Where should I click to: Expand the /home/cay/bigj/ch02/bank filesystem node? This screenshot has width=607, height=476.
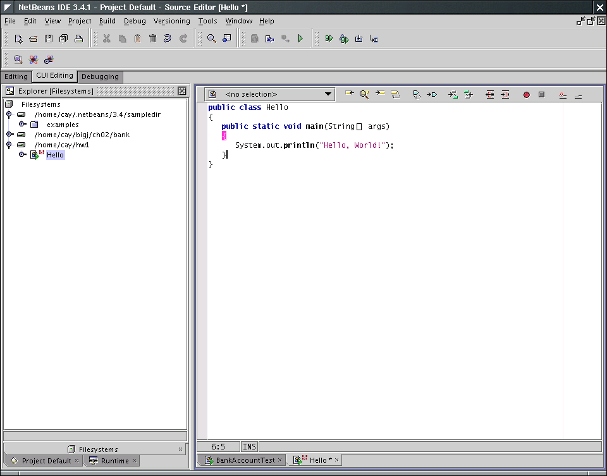(x=9, y=135)
